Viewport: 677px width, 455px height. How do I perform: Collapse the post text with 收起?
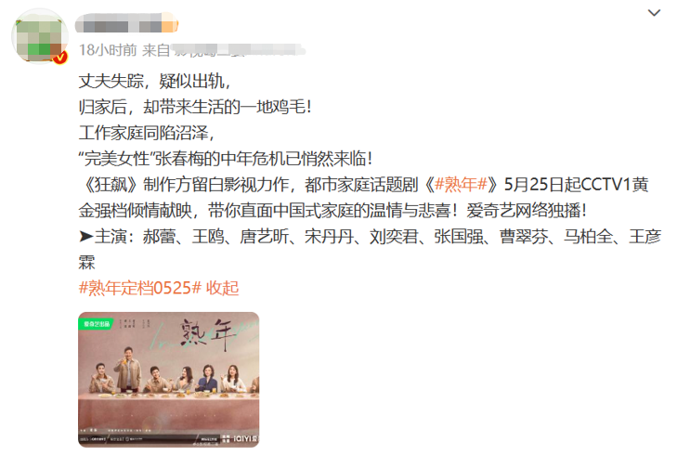[x=222, y=288]
